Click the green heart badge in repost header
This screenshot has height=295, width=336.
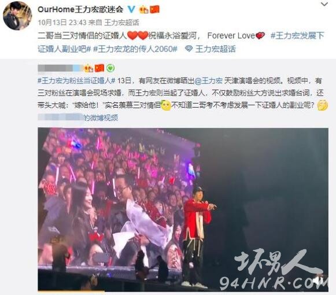[x=110, y=68]
